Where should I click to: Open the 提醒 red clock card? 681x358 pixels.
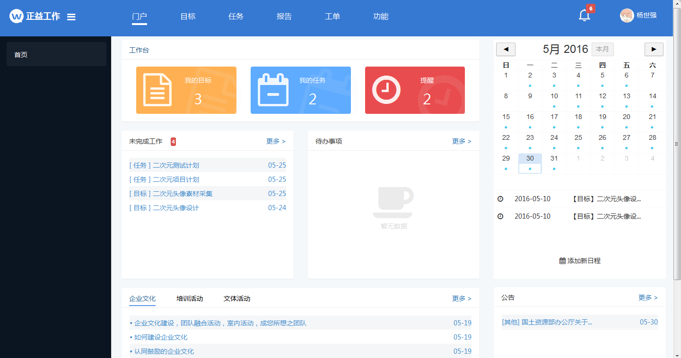[x=415, y=90]
